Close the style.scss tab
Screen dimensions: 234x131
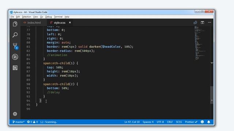tap(70, 23)
